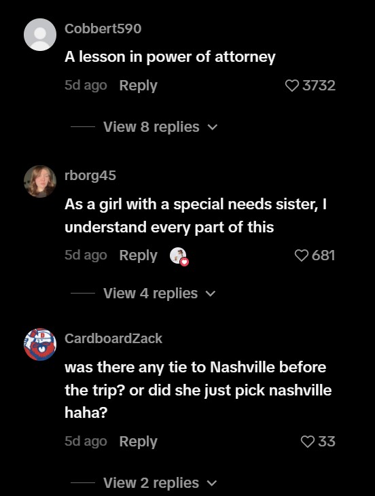Reply to Cobbert590's comment
Viewport: 375px width, 496px height.
138,86
